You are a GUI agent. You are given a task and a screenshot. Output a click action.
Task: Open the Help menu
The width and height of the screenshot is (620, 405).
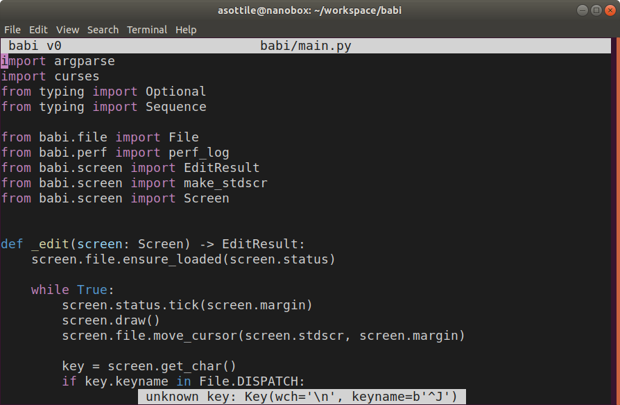tap(186, 30)
